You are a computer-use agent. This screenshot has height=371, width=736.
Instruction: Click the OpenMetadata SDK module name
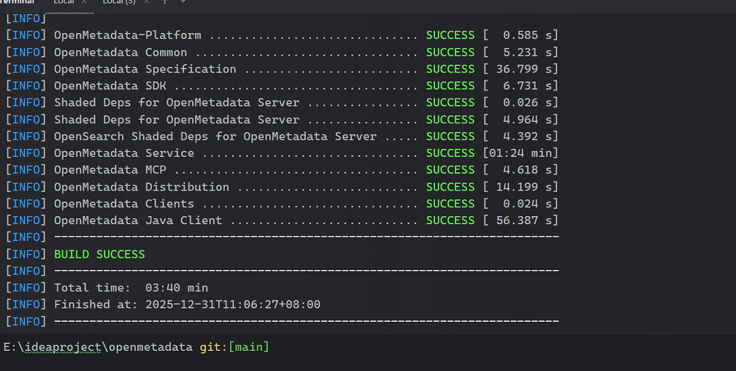110,86
